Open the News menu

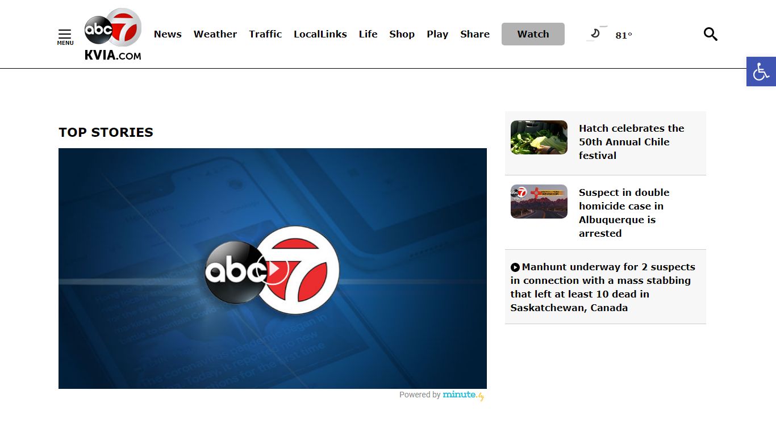point(168,34)
